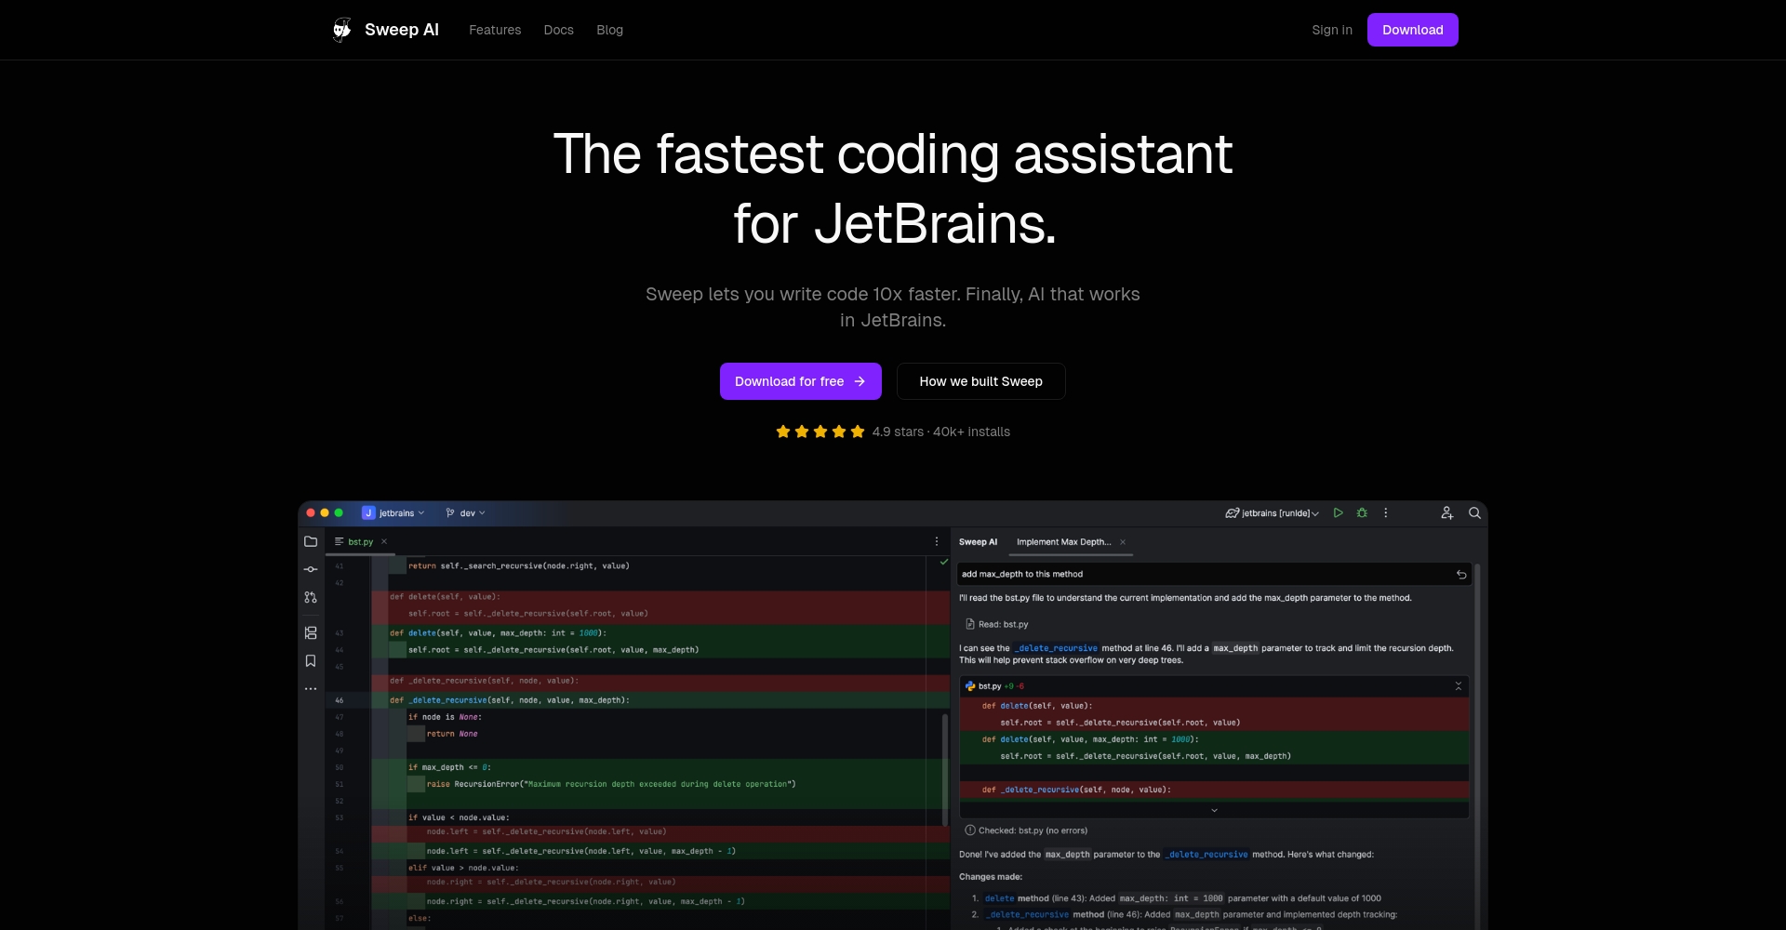Click Checked: bst.py (no errors) status
Viewport: 1786px width, 930px height.
click(x=1026, y=830)
